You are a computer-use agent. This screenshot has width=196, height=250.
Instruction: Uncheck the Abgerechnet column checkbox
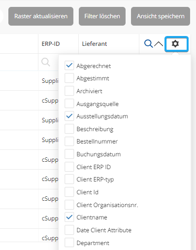tap(69, 66)
